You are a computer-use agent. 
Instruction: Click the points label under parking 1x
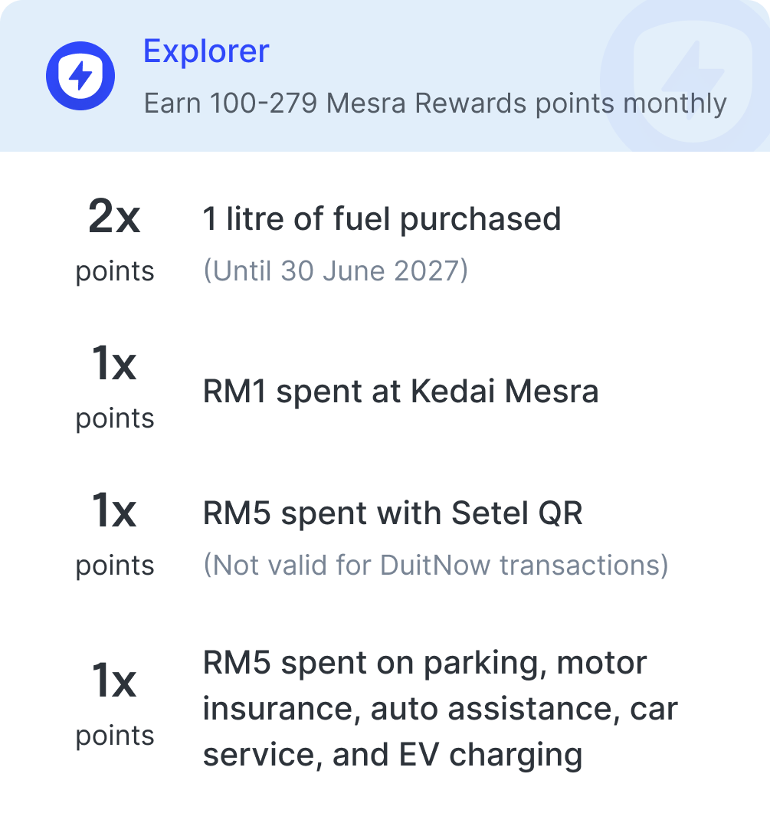click(115, 736)
